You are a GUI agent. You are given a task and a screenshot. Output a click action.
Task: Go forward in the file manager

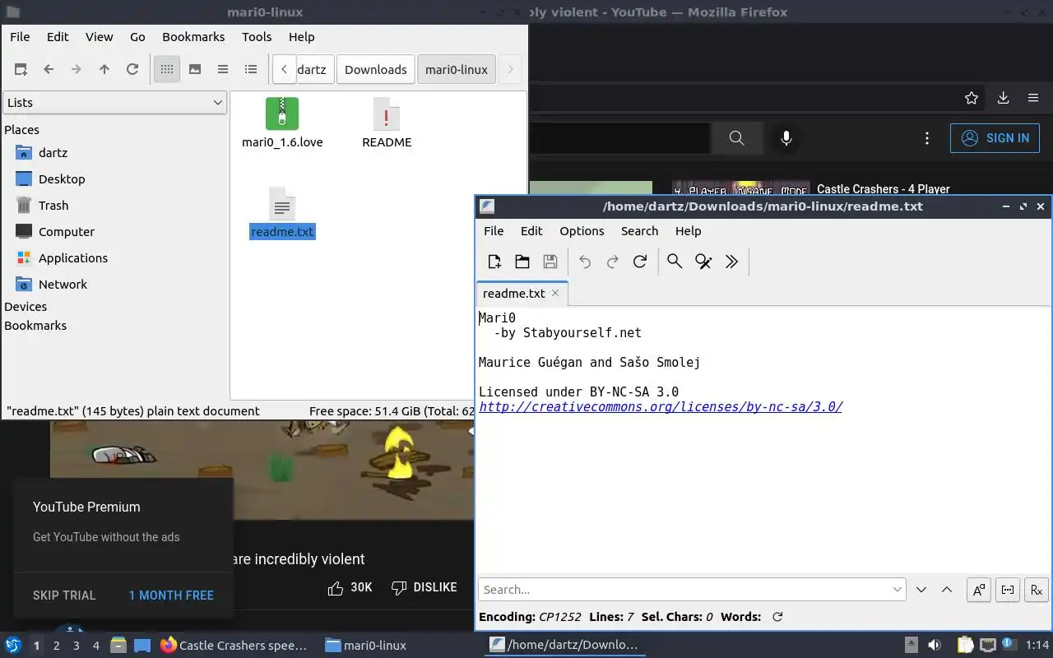(77, 69)
